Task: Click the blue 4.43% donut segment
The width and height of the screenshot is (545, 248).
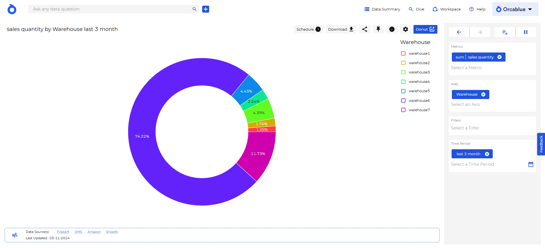Action: 246,91
